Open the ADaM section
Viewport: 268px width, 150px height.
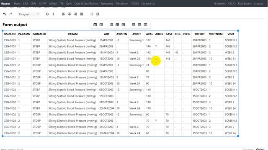53,4
